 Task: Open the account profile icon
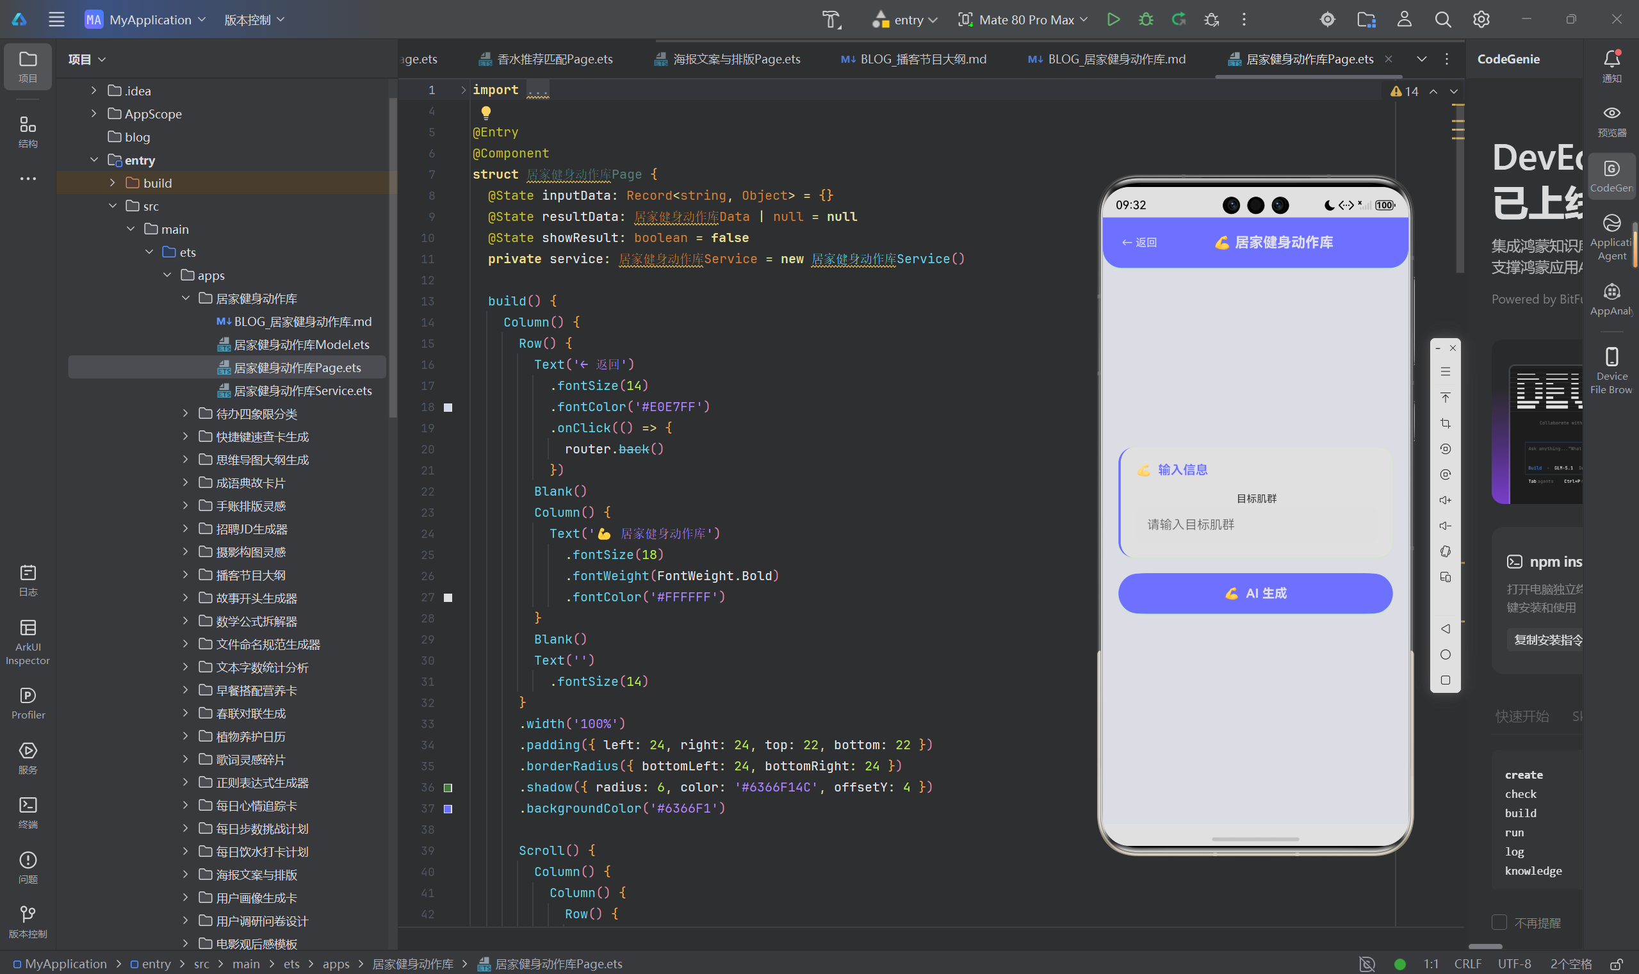pyautogui.click(x=1404, y=20)
